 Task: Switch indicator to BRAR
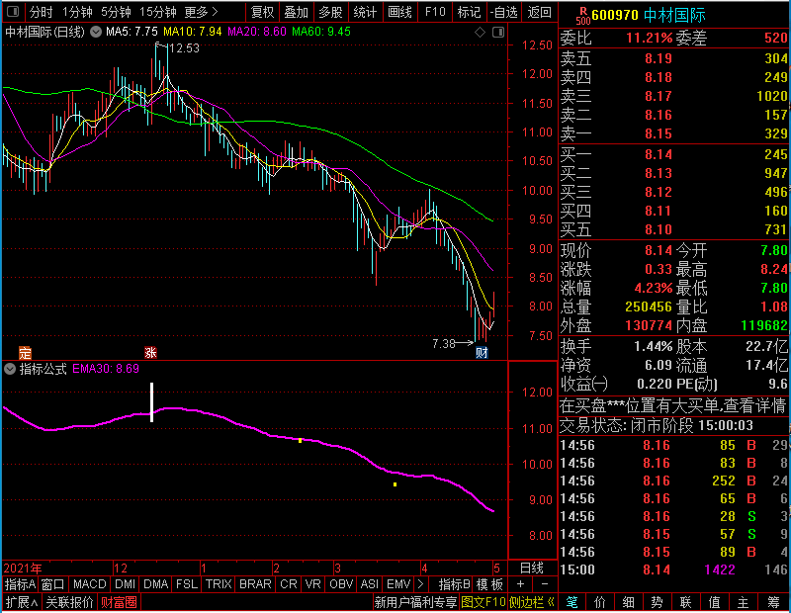pyautogui.click(x=255, y=584)
